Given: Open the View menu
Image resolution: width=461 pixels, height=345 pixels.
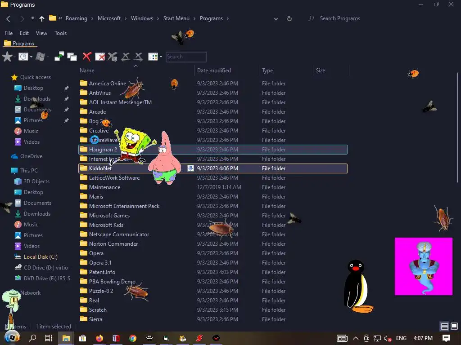Looking at the screenshot, I should pos(41,33).
